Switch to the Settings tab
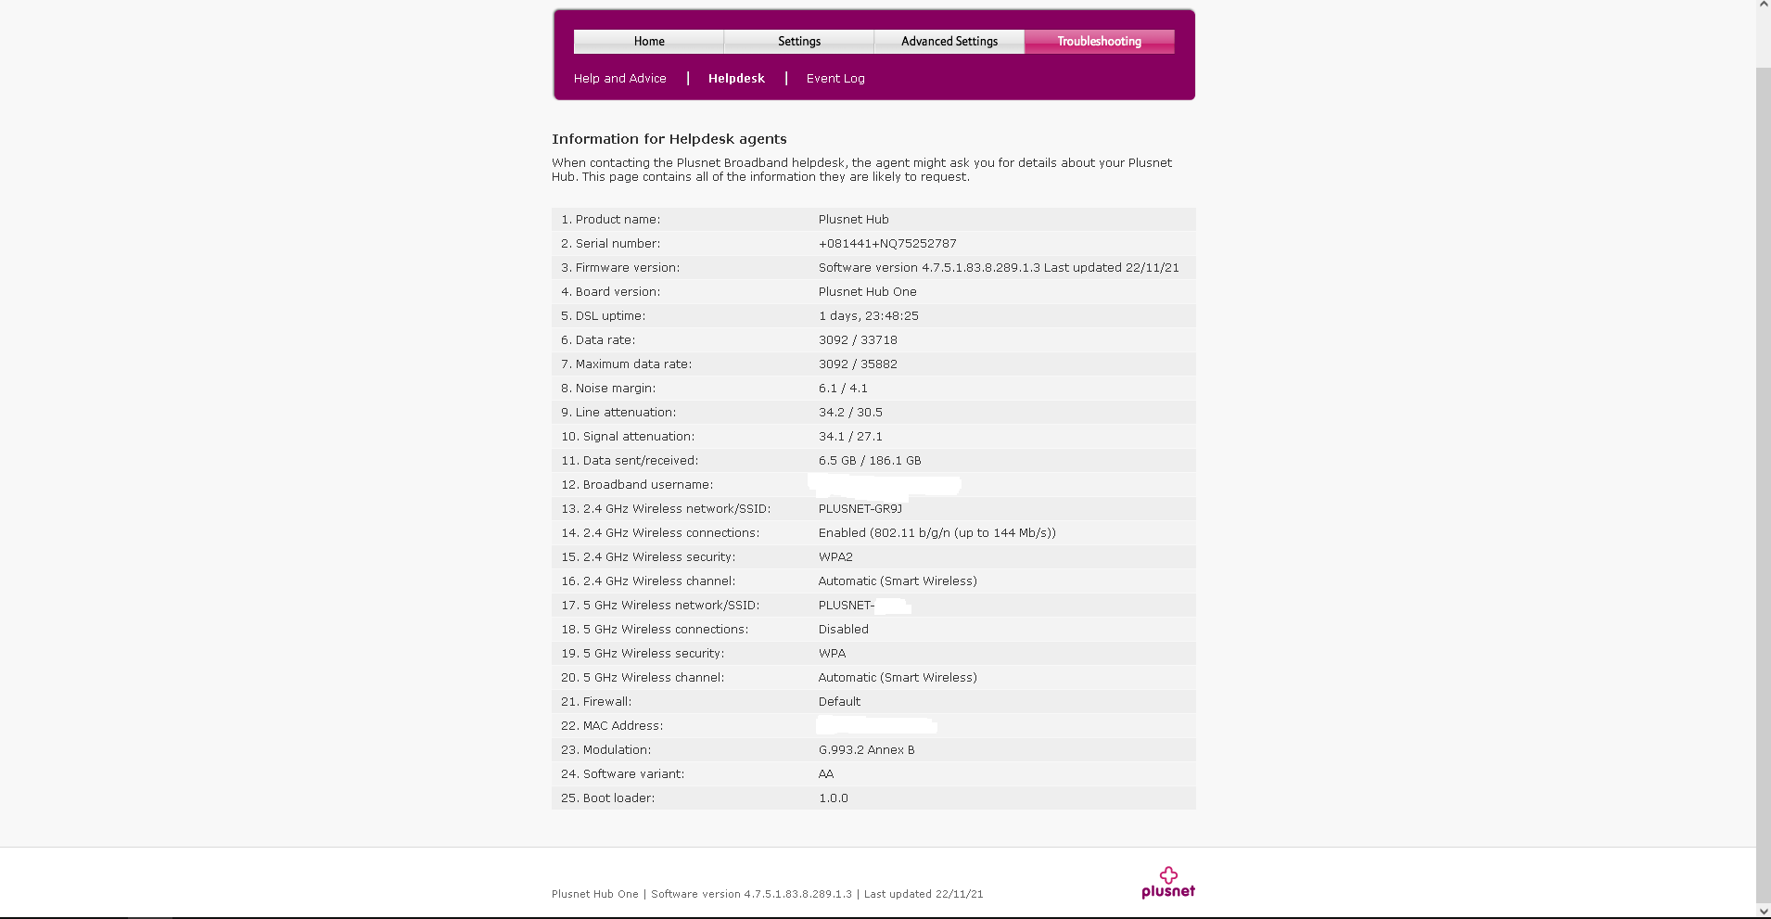Screen dimensions: 1771x919 pos(799,42)
